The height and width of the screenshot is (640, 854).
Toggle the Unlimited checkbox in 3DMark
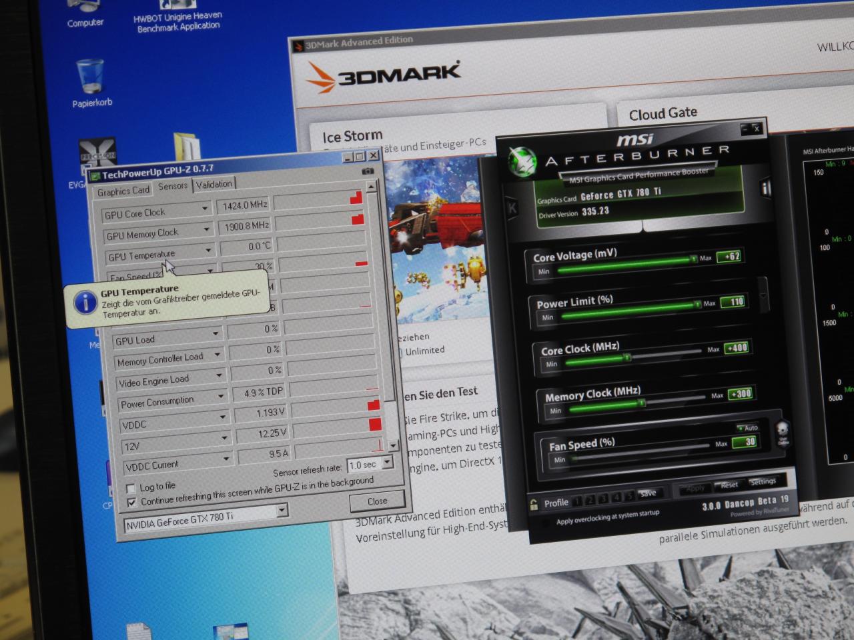400,352
